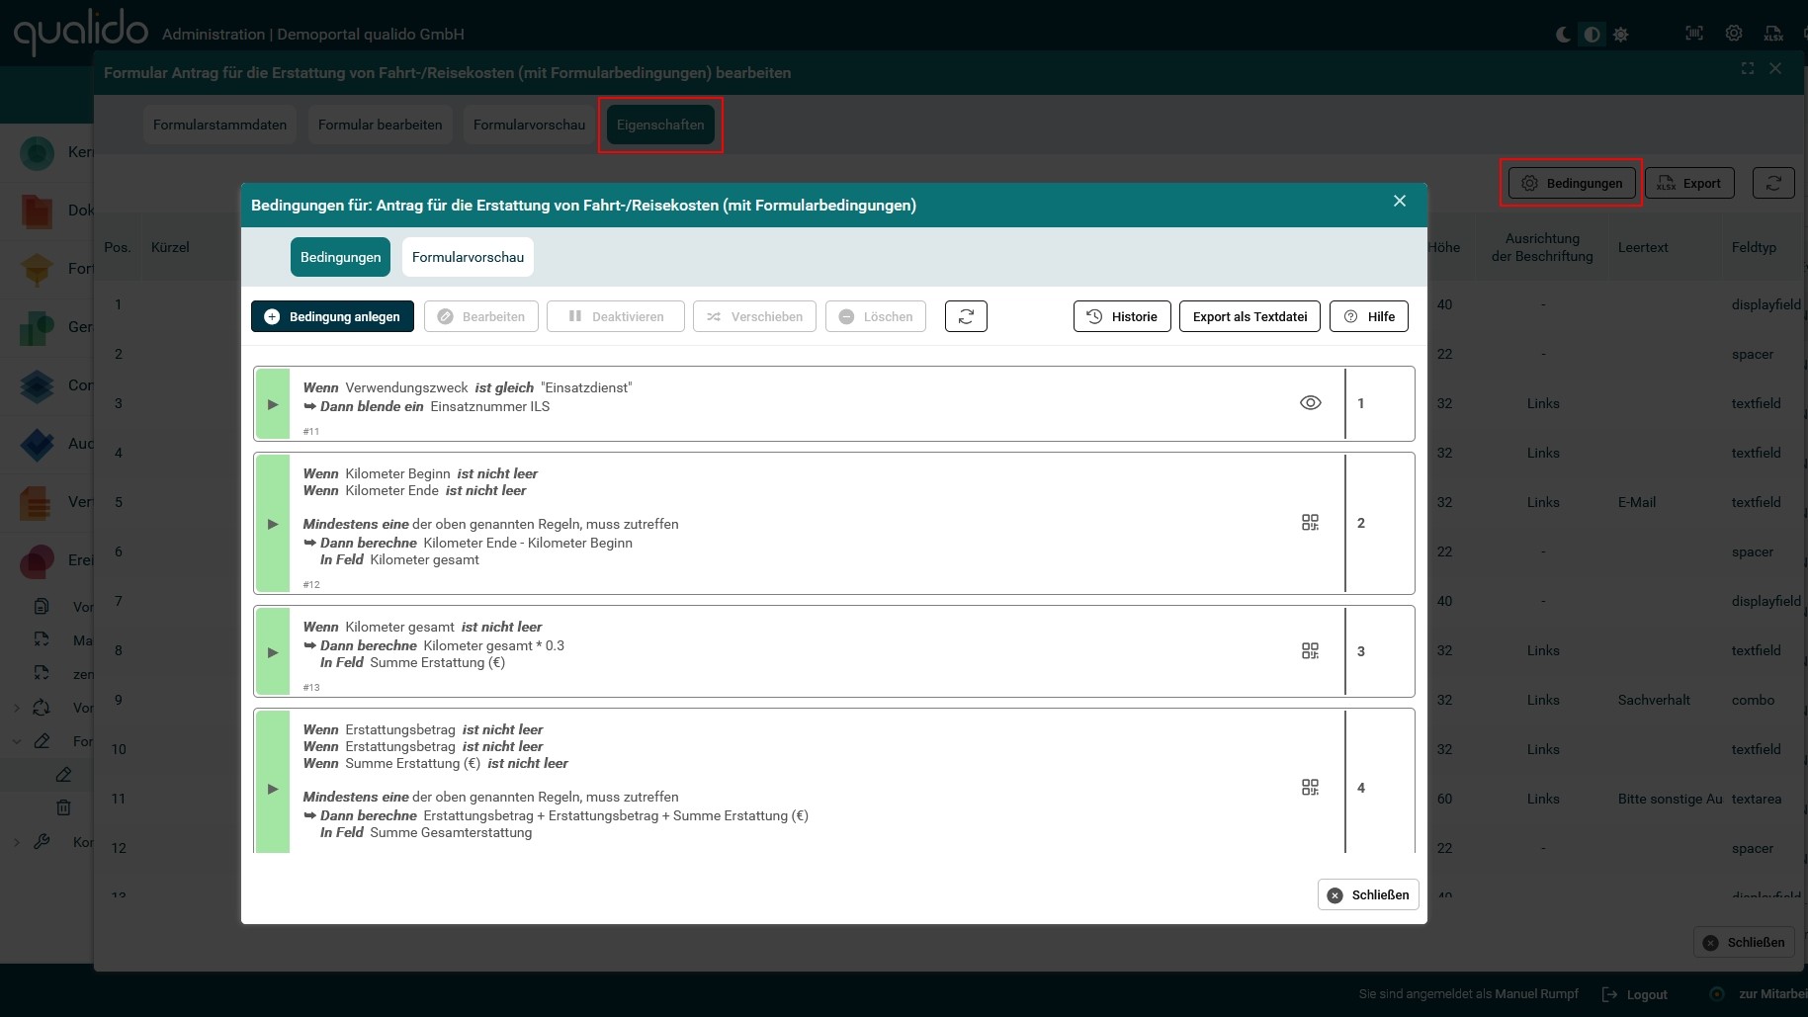Click the calculation icon of condition 4
This screenshot has height=1017, width=1808.
point(1310,787)
